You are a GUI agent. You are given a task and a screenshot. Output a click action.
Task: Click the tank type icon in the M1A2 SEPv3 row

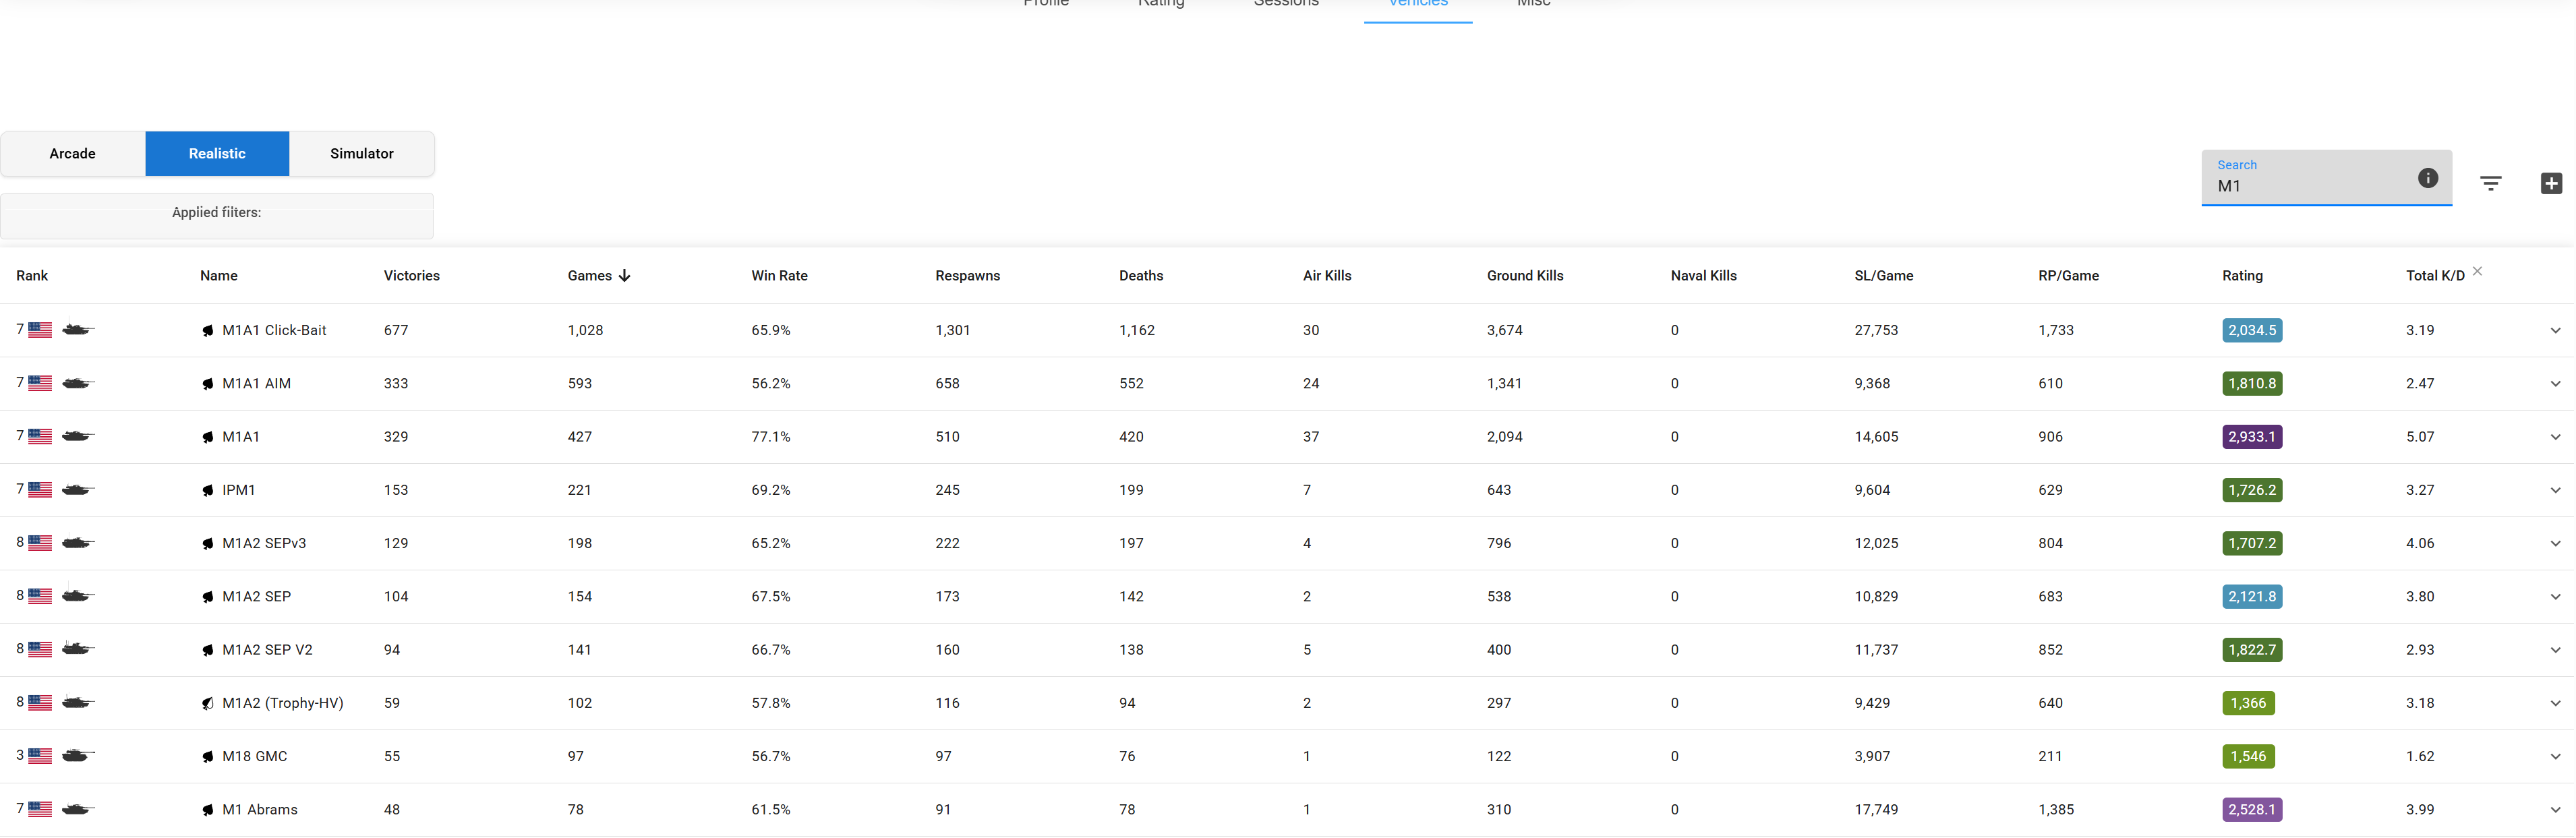coord(78,542)
